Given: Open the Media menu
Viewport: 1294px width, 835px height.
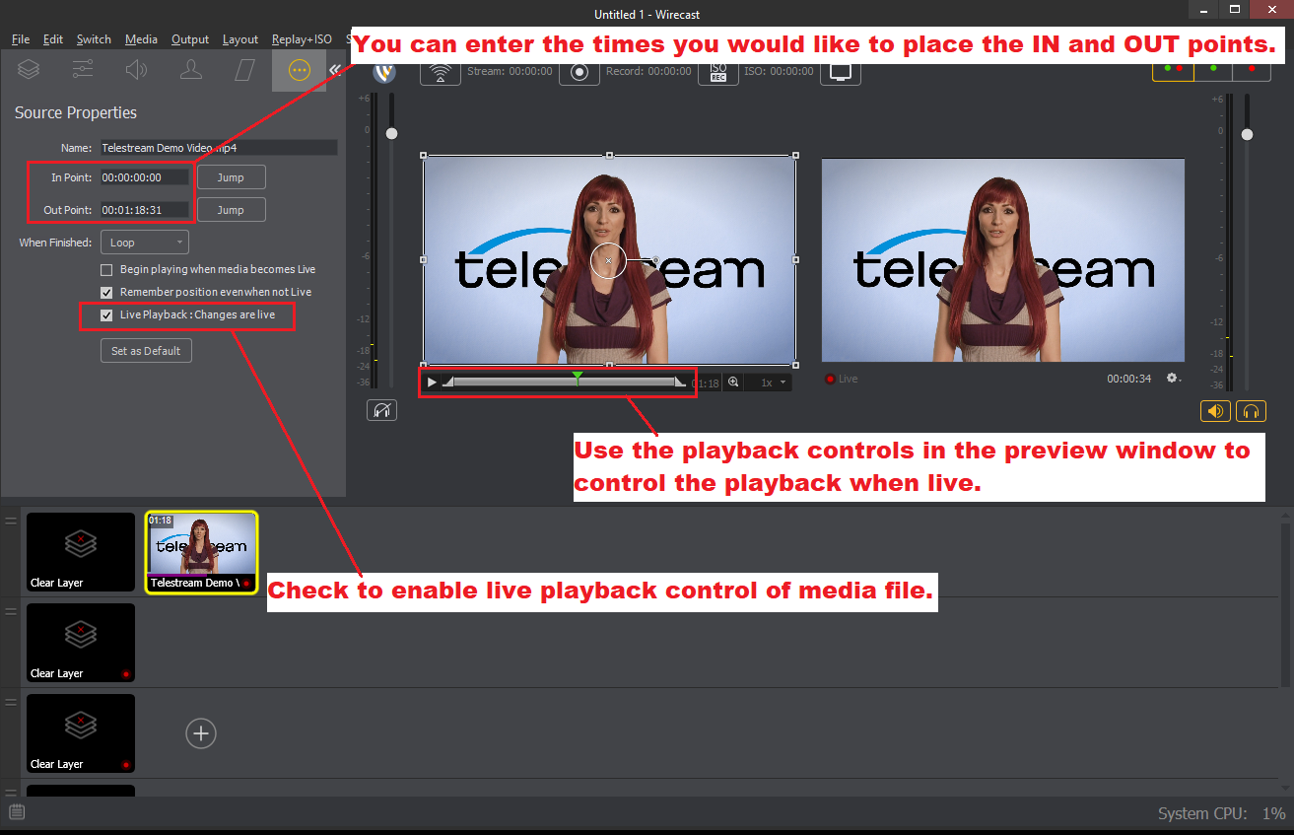Looking at the screenshot, I should 141,39.
